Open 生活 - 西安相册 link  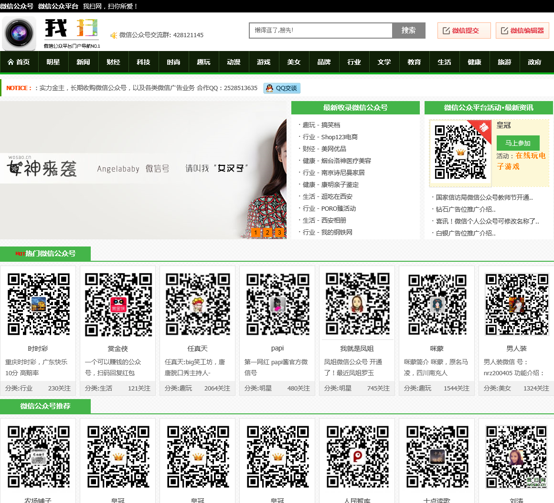click(x=324, y=220)
